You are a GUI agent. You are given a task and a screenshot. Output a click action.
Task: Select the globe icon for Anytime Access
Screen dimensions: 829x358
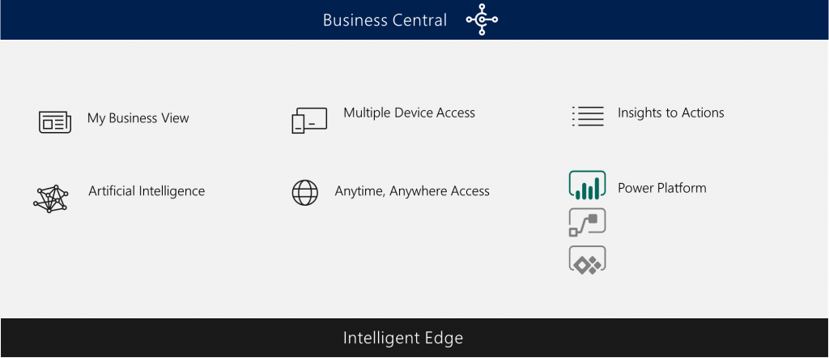(x=305, y=193)
